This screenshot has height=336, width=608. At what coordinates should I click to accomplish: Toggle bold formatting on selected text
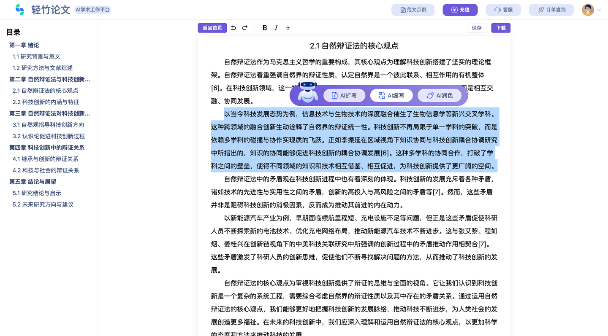pos(265,28)
